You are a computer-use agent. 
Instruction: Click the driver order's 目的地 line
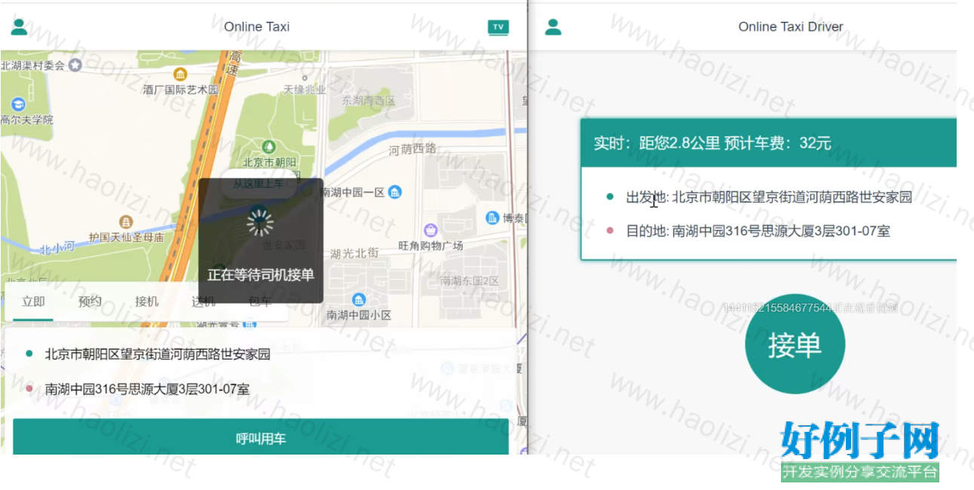pos(758,231)
